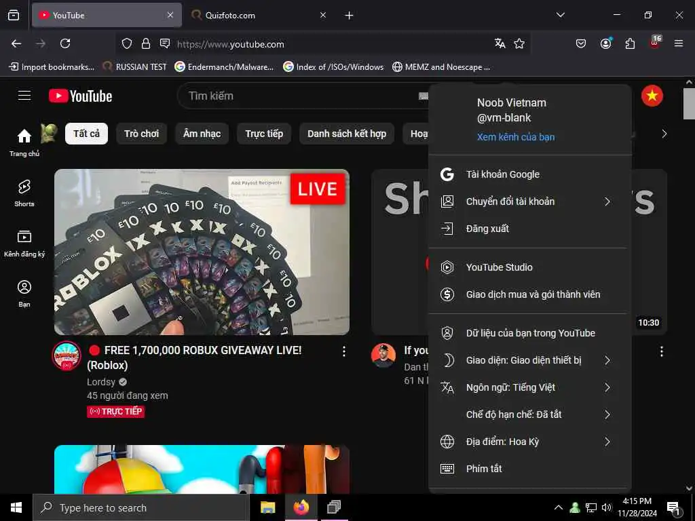This screenshot has height=521, width=695.
Task: Open the Lordsy channel avatar
Action: [x=67, y=355]
